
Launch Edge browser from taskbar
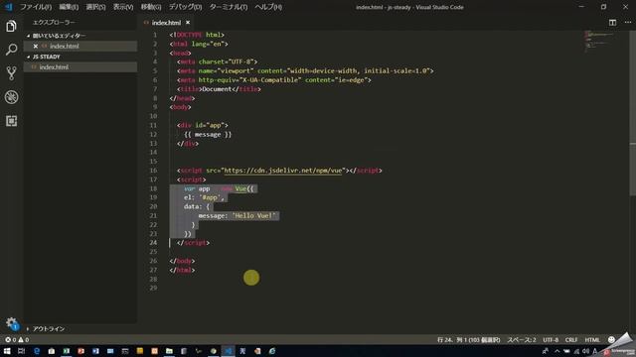pyautogui.click(x=37, y=351)
